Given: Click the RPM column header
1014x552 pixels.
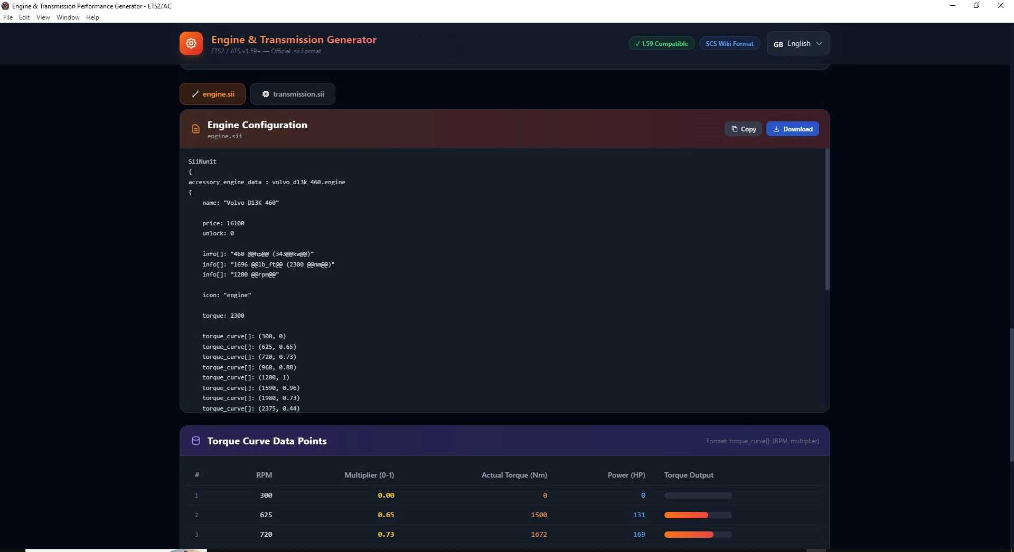Looking at the screenshot, I should pos(264,475).
